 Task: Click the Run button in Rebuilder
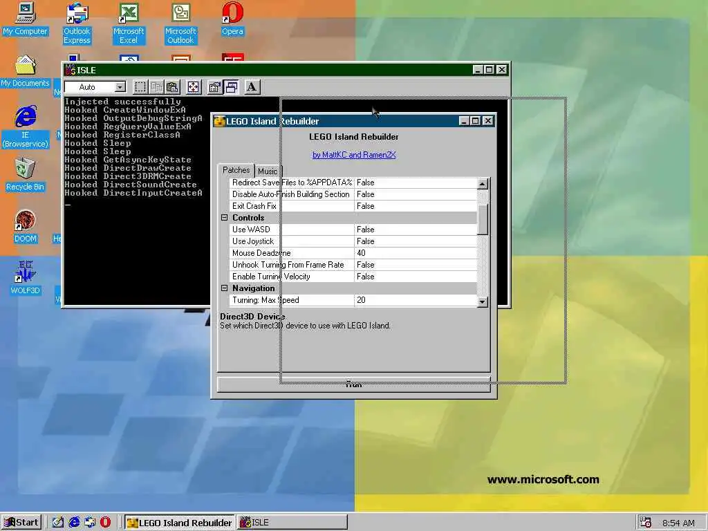click(354, 384)
